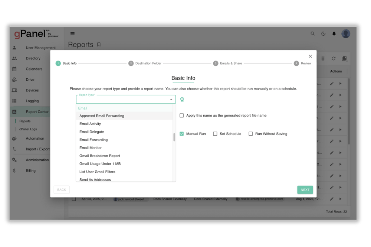Click the trash delete icon
The width and height of the screenshot is (371, 247).
tap(323, 58)
